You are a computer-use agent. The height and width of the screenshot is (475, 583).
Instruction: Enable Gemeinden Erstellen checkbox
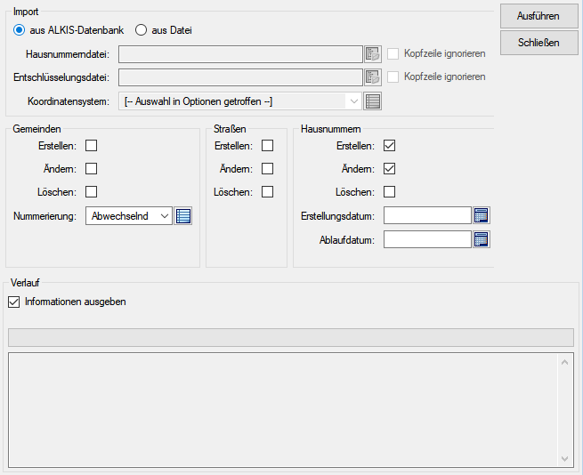click(x=91, y=146)
